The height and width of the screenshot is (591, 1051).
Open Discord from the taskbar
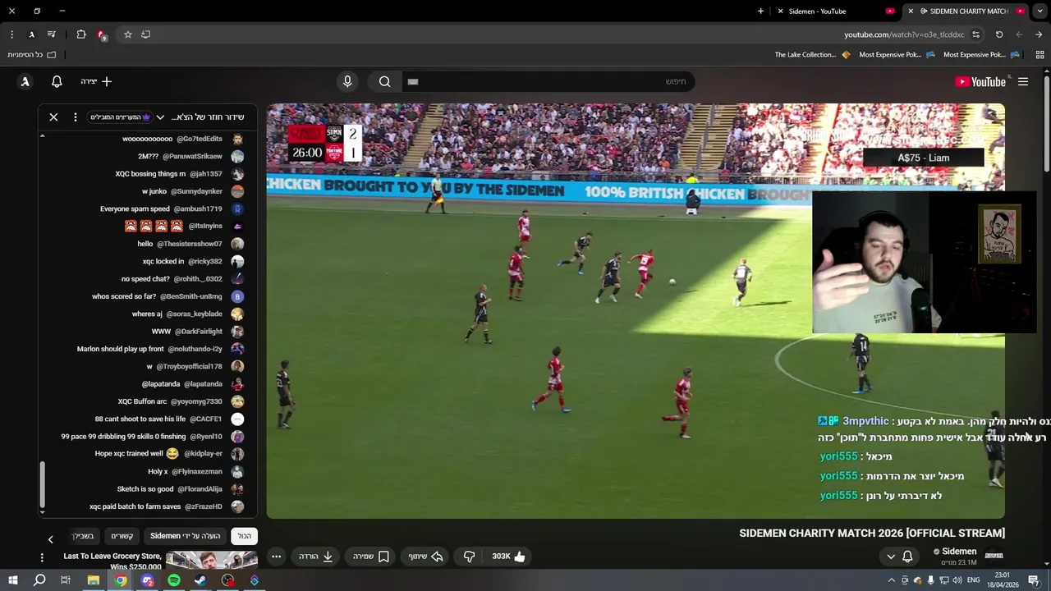click(148, 580)
